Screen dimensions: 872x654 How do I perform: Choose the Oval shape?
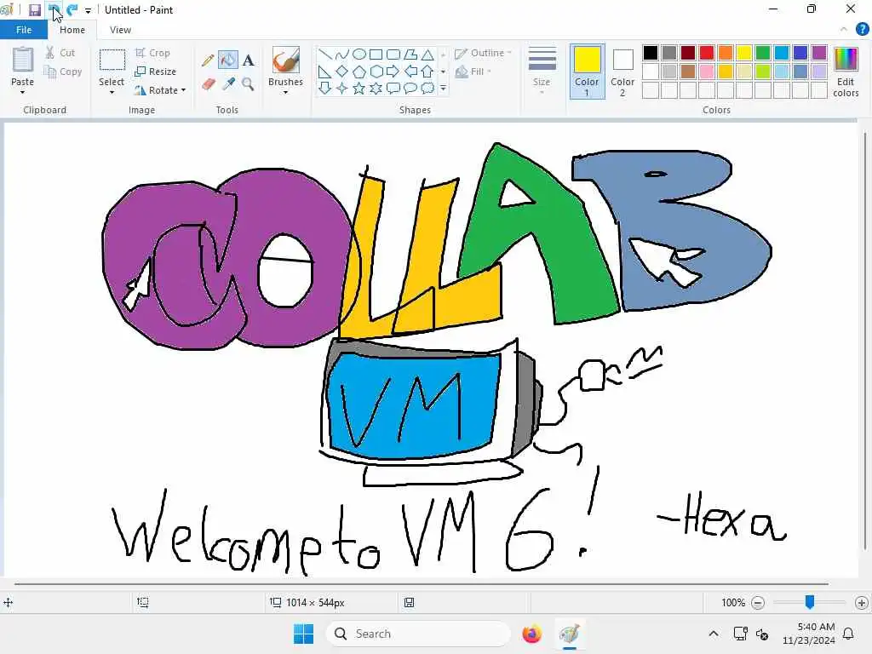(x=359, y=54)
